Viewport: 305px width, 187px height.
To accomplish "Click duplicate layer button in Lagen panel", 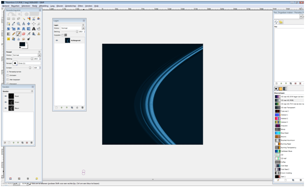I will point(72,107).
